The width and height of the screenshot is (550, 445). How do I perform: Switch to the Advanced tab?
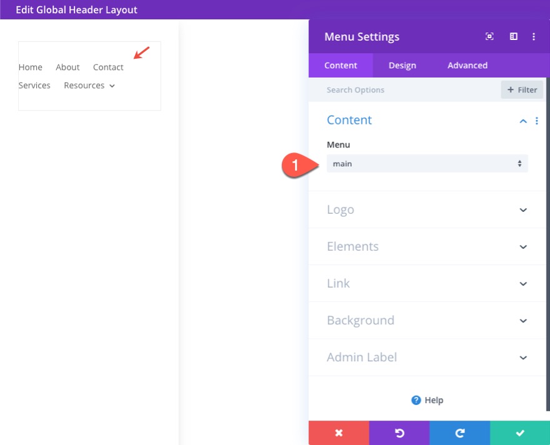(x=467, y=65)
